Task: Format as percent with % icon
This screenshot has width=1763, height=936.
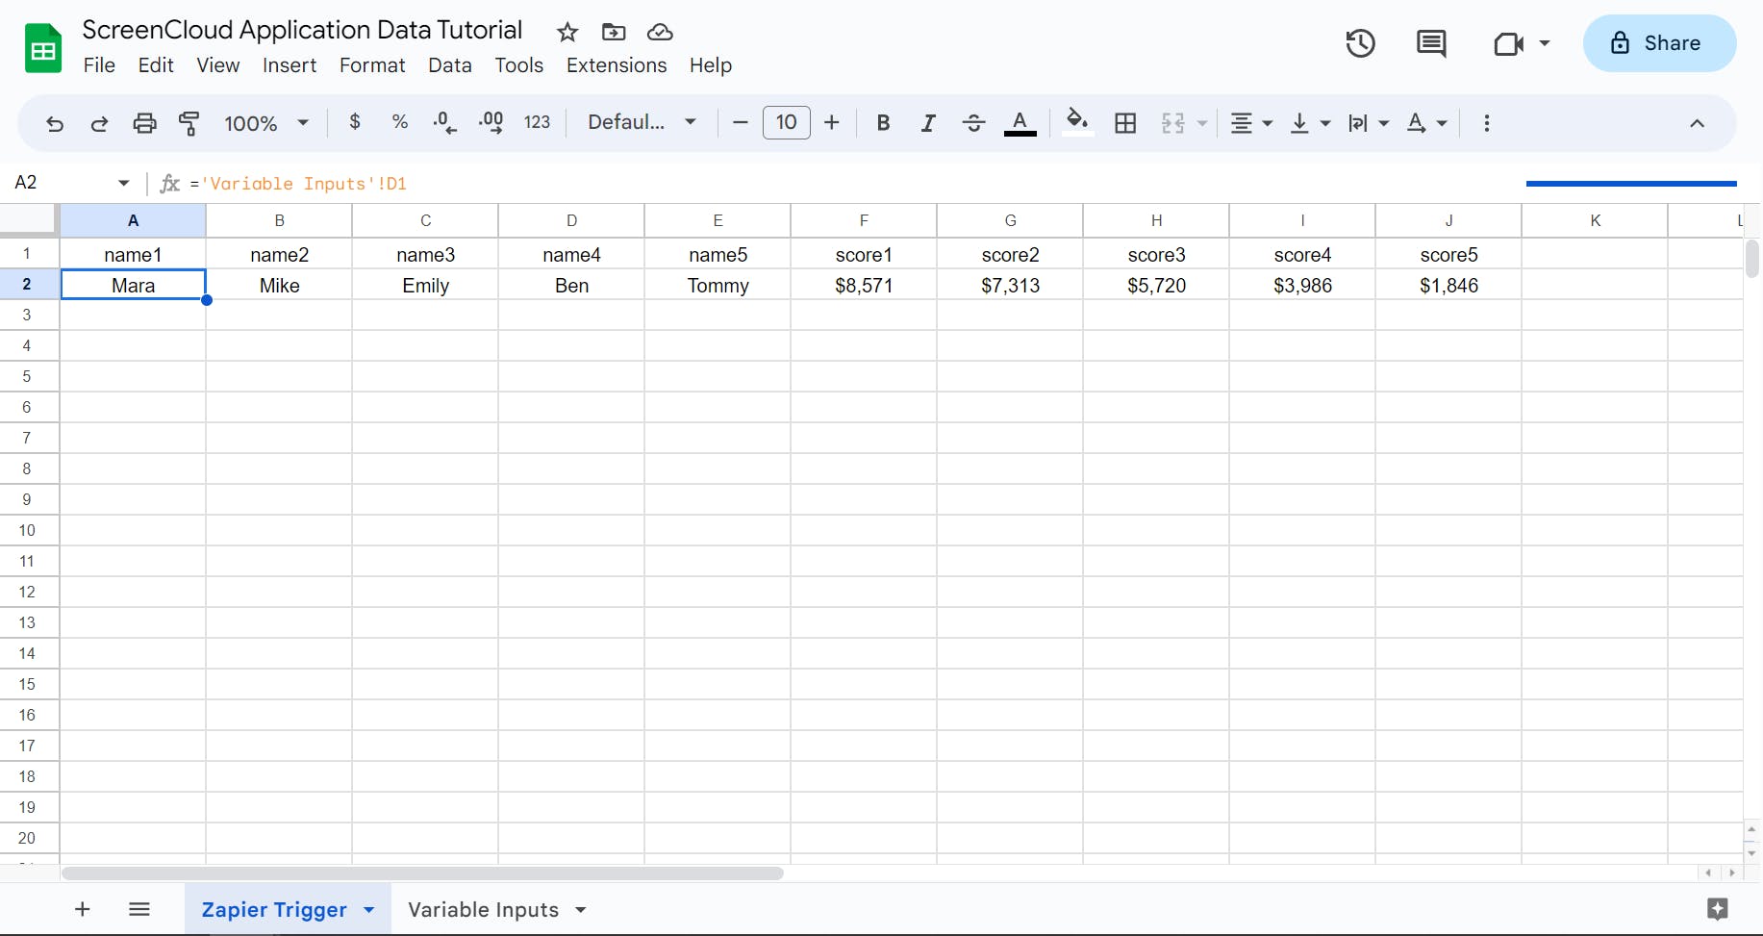Action: tap(400, 122)
